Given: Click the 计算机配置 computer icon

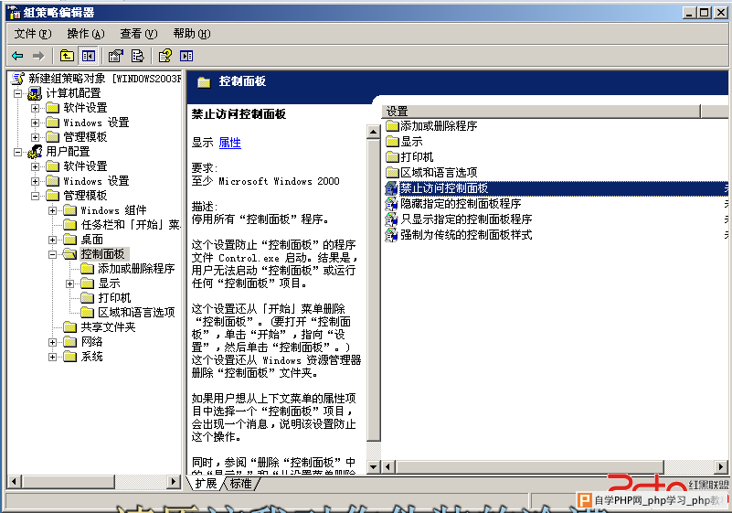Looking at the screenshot, I should coord(35,93).
